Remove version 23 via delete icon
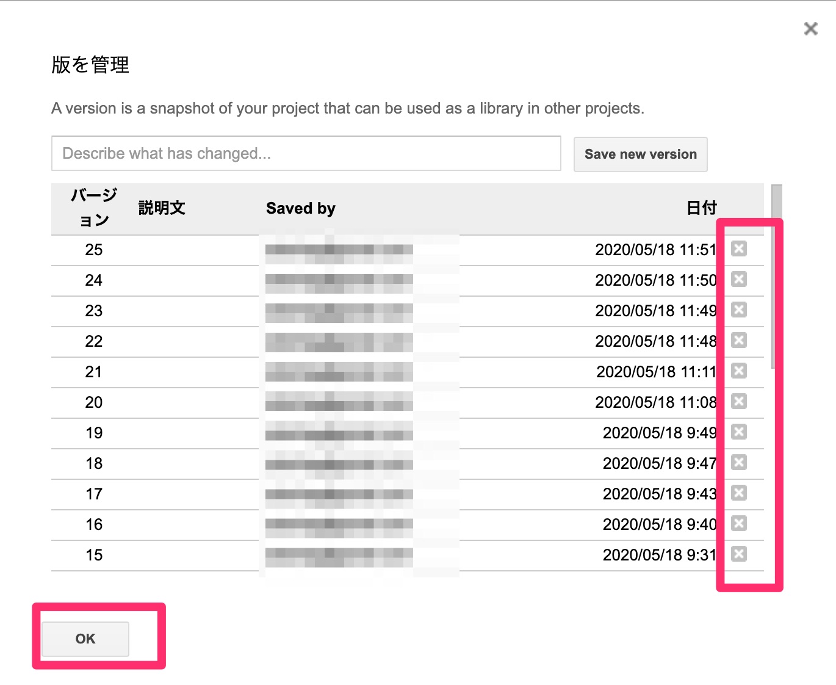The image size is (836, 685). (738, 310)
